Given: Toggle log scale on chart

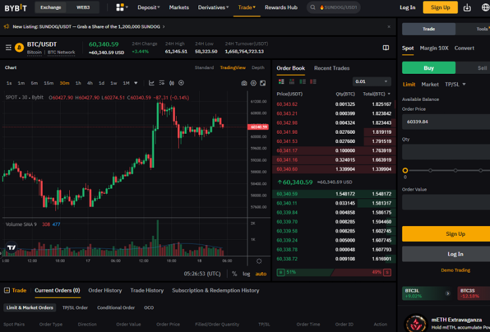Looking at the screenshot, I should (246, 273).
